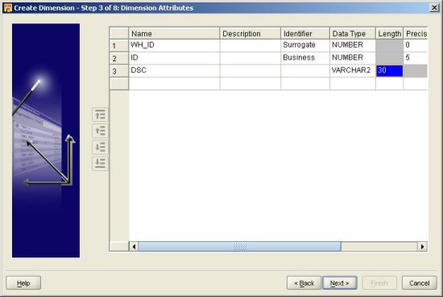Screen dimensions: 443x297
Task: Select the Data Type column header
Action: point(353,33)
